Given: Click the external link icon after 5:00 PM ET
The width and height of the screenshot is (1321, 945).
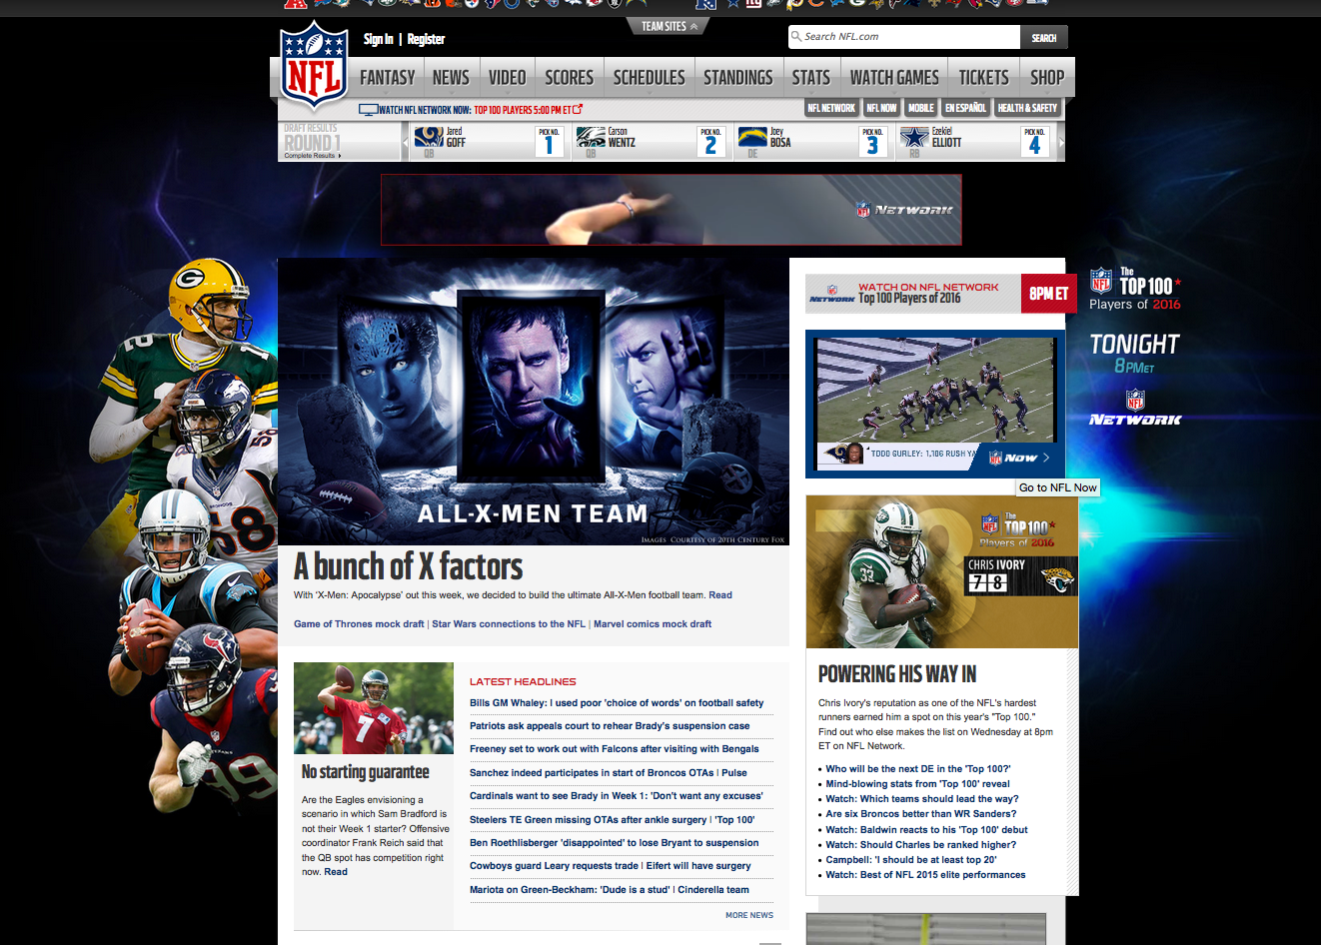Looking at the screenshot, I should tap(578, 109).
